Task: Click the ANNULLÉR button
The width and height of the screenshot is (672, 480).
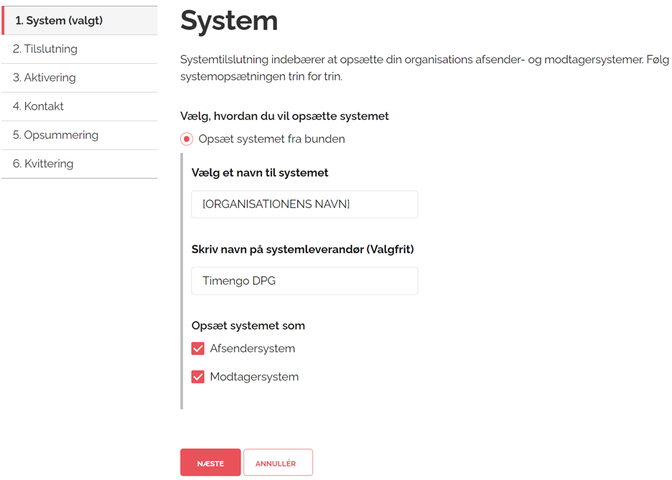Action: click(x=278, y=463)
